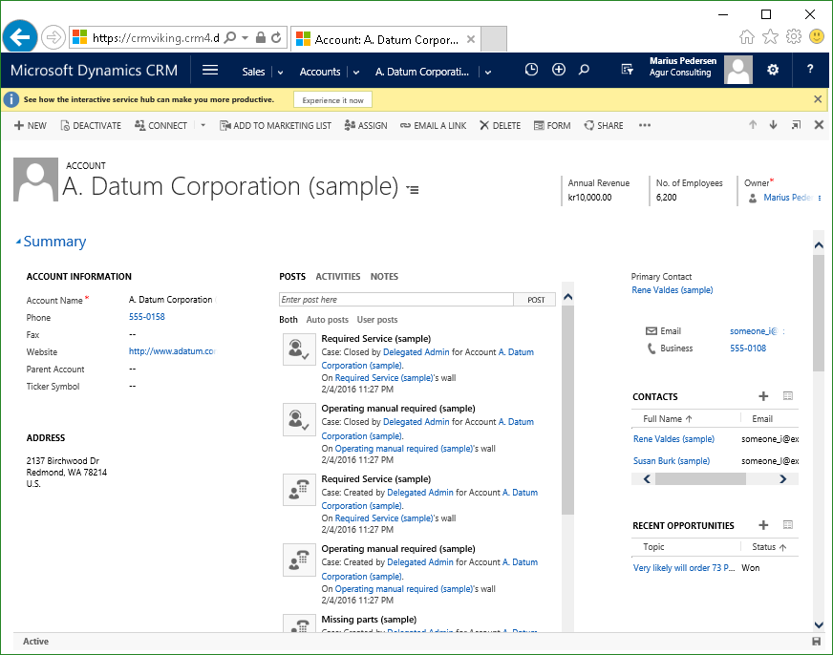Image resolution: width=833 pixels, height=655 pixels.
Task: Open the Help question mark
Action: (x=810, y=69)
